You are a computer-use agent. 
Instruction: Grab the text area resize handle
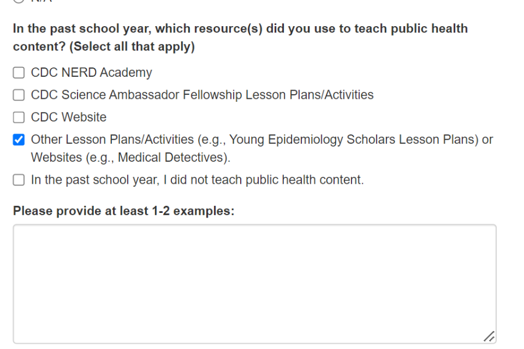(x=489, y=336)
